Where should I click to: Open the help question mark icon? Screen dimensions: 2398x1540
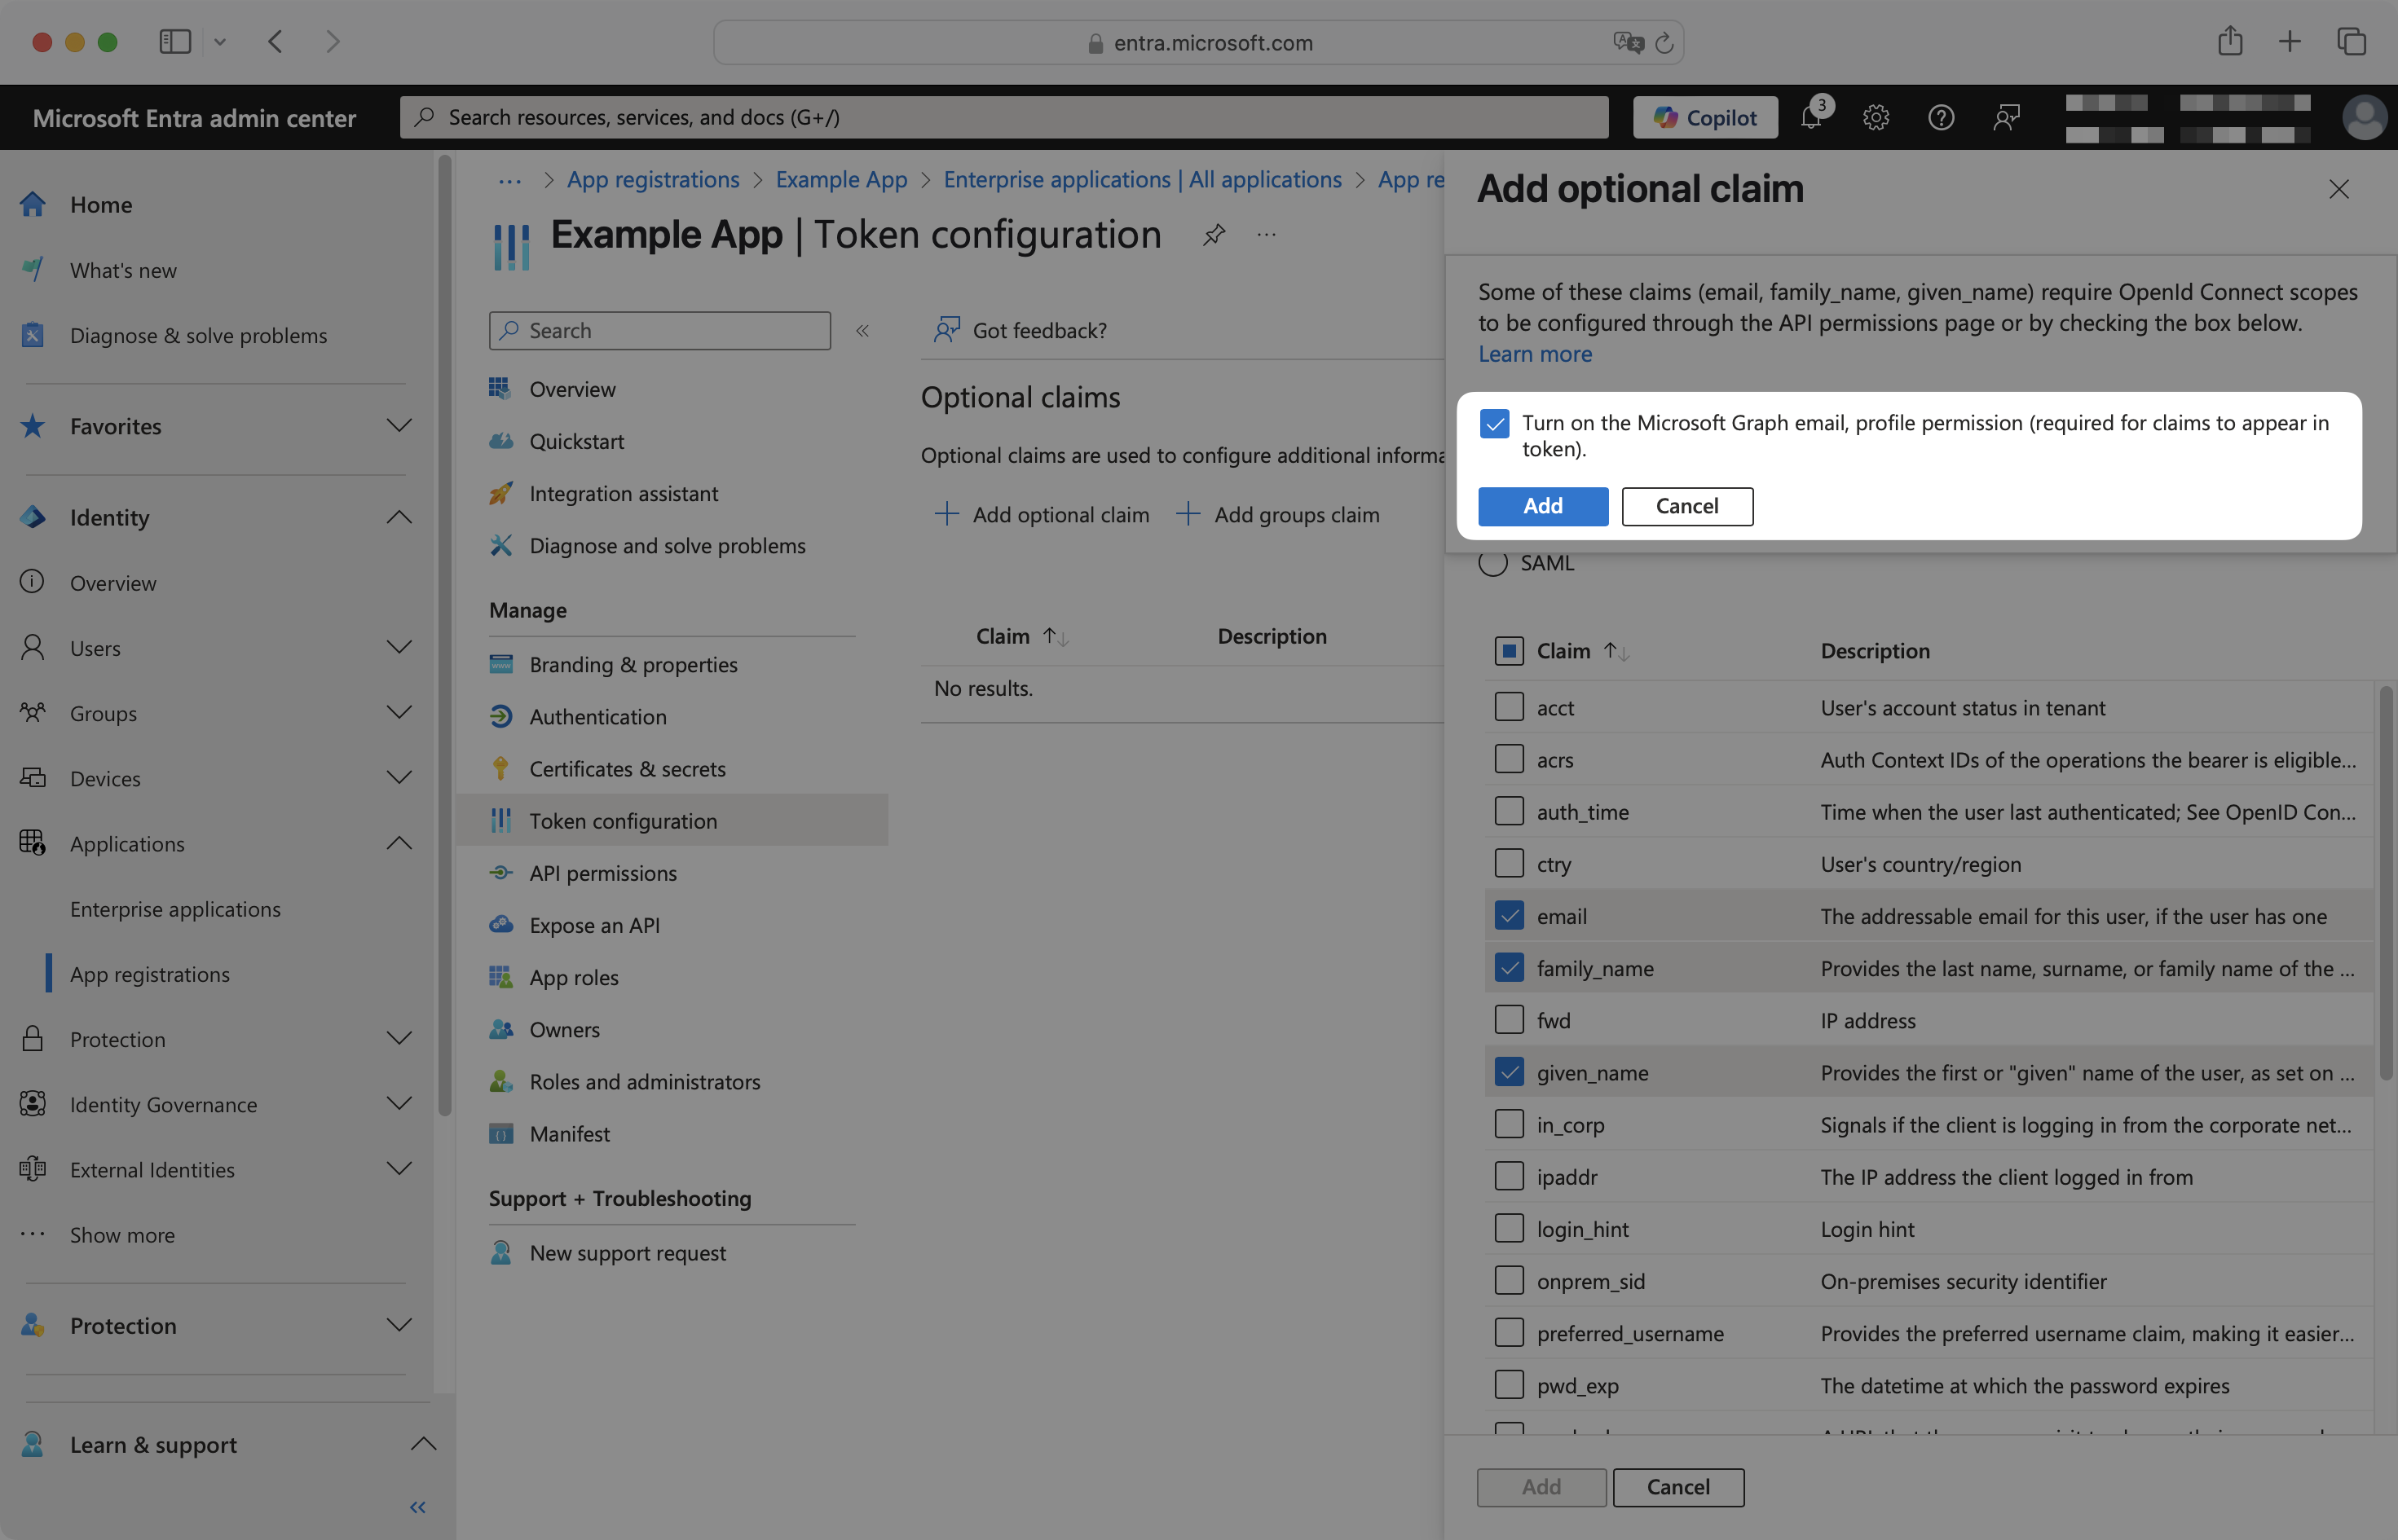1940,117
